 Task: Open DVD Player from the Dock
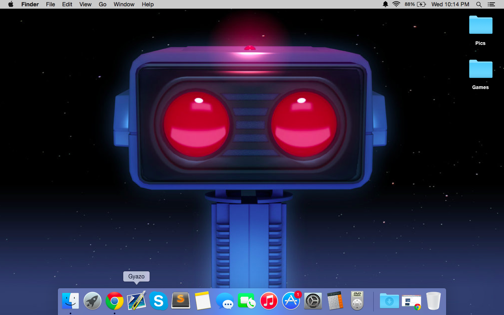(357, 301)
